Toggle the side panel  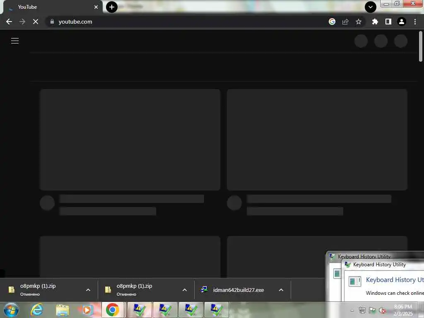[x=388, y=22]
